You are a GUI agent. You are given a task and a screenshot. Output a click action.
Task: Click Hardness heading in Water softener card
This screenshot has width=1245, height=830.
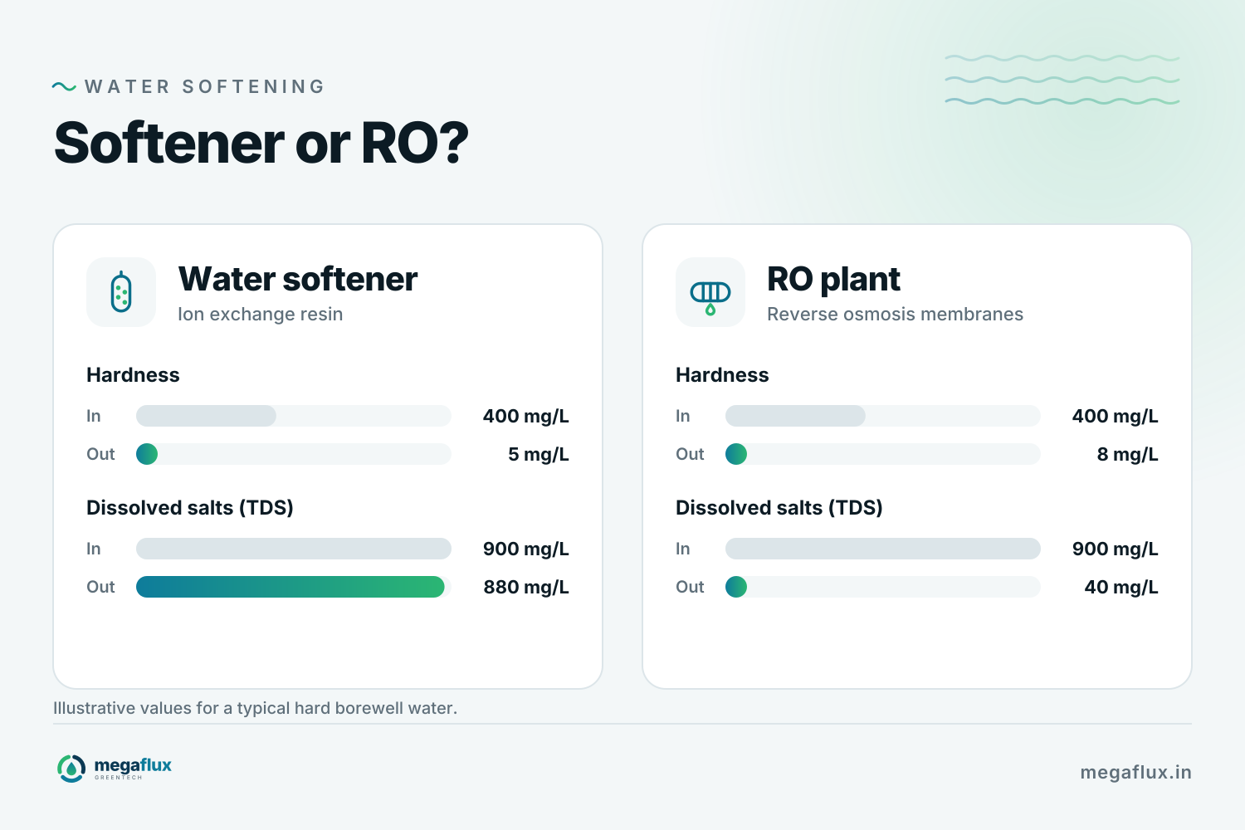133,374
